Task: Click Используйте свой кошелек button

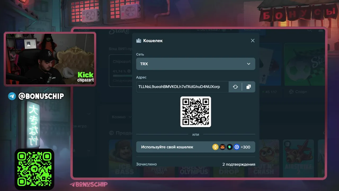Action: tap(196, 147)
